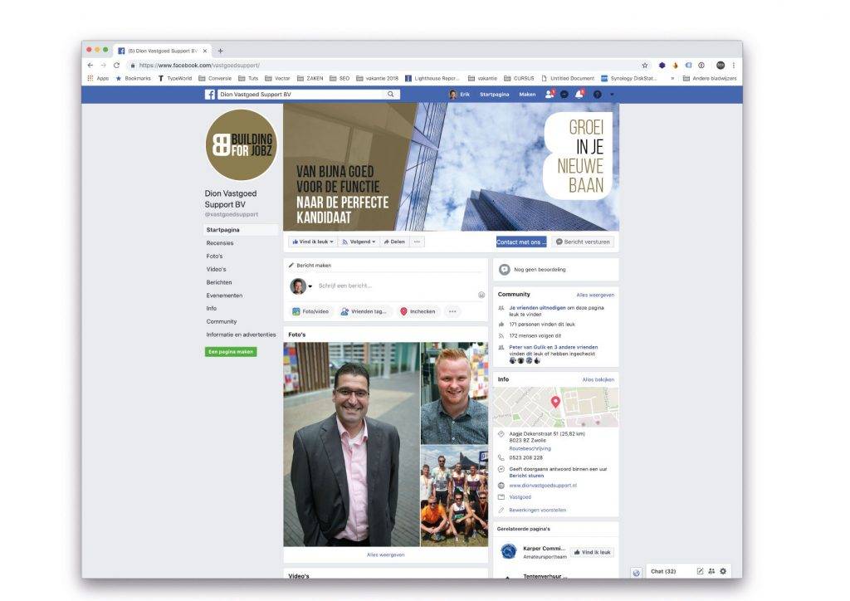Share the page with Delen
Screen dimensions: 850x601
(x=394, y=242)
